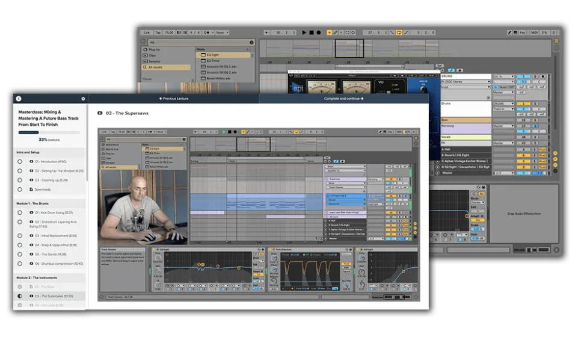Mark Downloads completion circle
Image resolution: width=587 pixels, height=337 pixels.
(20, 190)
